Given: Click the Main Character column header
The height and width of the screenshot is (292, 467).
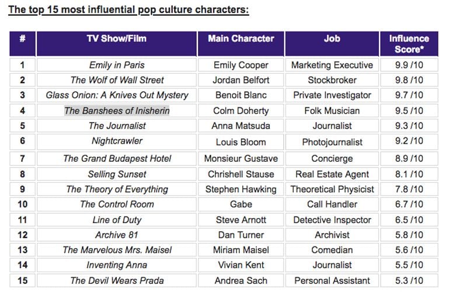Looking at the screenshot, I should click(241, 44).
